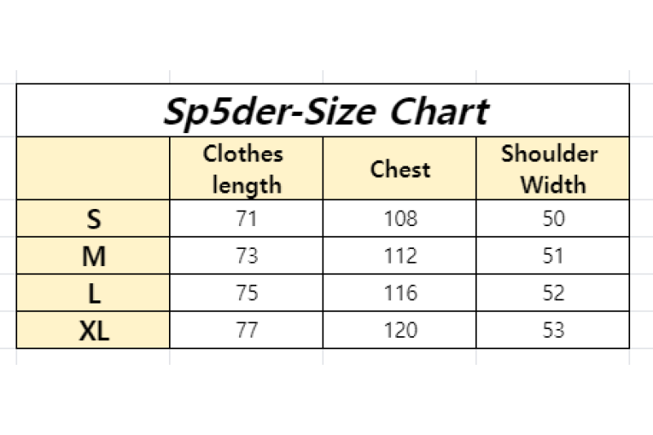Click the chest value 120 cell
The height and width of the screenshot is (435, 653).
coord(400,331)
